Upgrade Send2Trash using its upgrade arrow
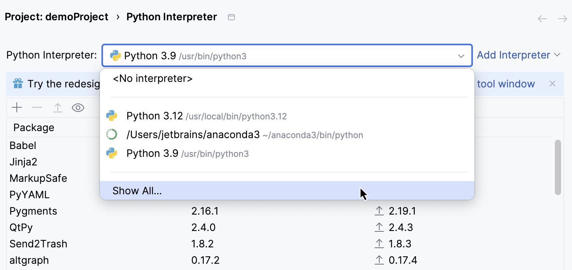The height and width of the screenshot is (270, 572). click(378, 243)
